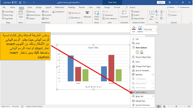This screenshot has height=108, width=193.
Task: Click the Sign in button
Action: click(161, 2)
